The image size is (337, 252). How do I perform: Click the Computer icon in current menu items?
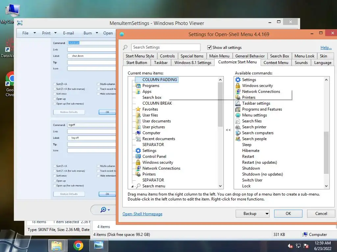(x=138, y=133)
